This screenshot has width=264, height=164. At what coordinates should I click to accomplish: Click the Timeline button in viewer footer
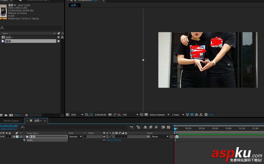196,115
